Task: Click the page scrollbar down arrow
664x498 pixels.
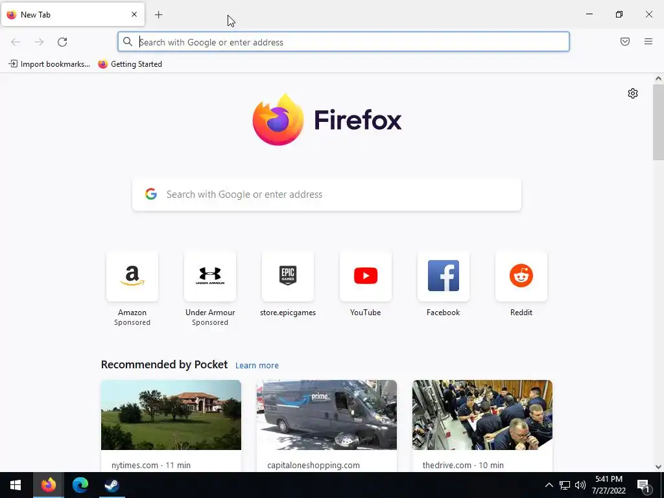Action: coord(658,467)
